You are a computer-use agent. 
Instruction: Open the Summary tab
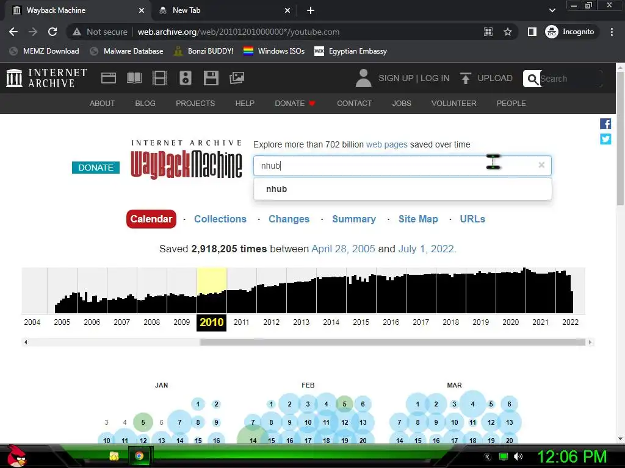(354, 219)
